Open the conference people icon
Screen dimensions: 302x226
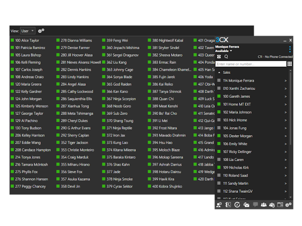[x=264, y=205]
